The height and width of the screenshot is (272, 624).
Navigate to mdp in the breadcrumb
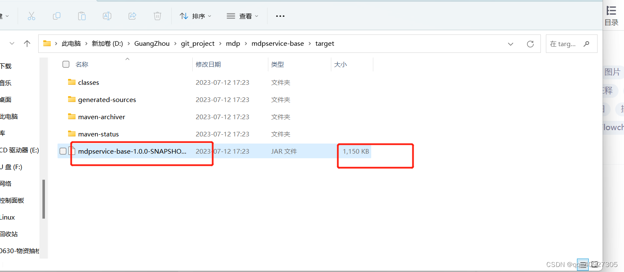(x=233, y=43)
